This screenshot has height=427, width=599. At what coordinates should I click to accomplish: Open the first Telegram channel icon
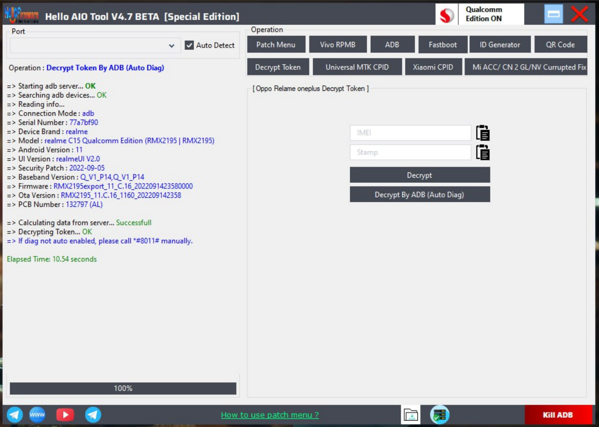point(15,414)
